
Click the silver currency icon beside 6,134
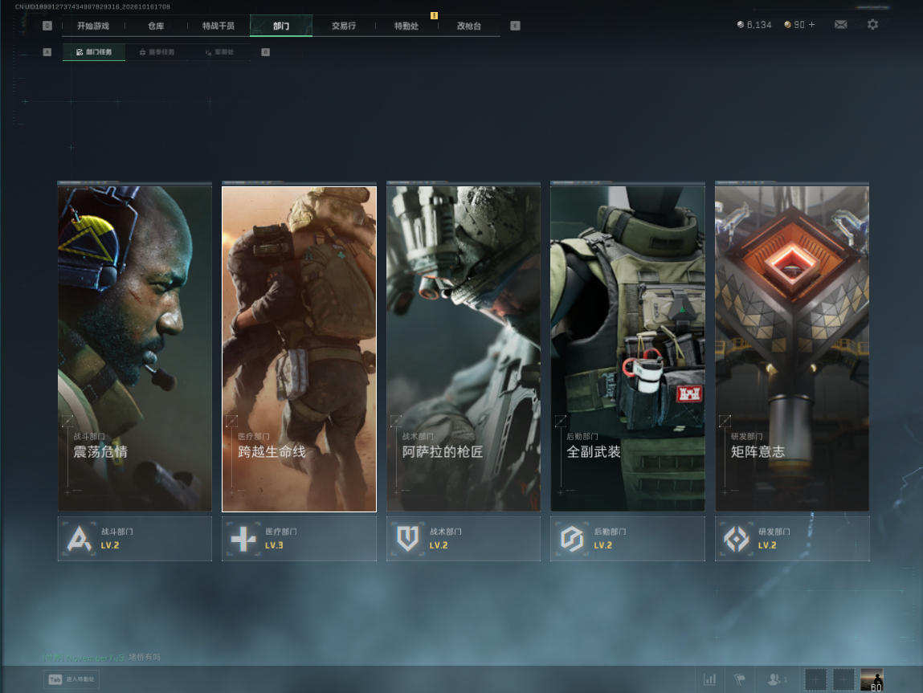point(741,25)
